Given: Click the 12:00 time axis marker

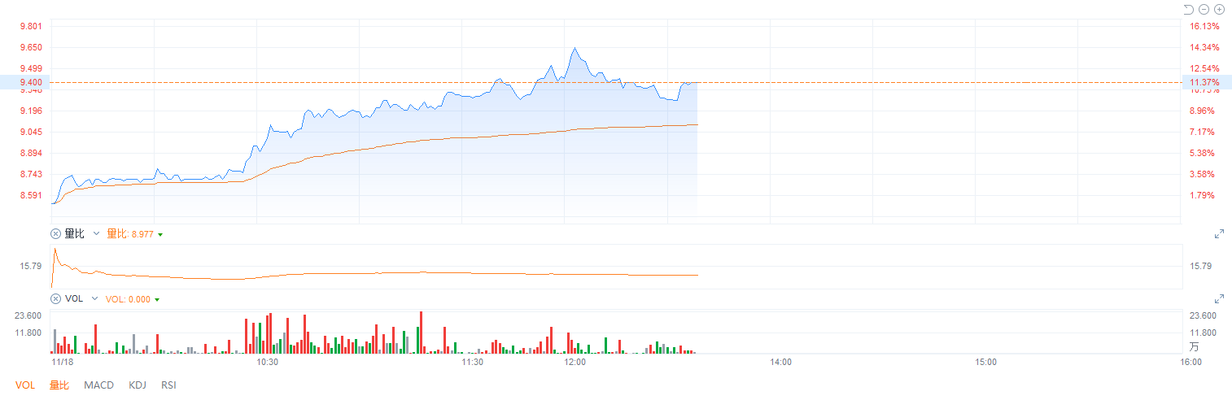Looking at the screenshot, I should 574,362.
